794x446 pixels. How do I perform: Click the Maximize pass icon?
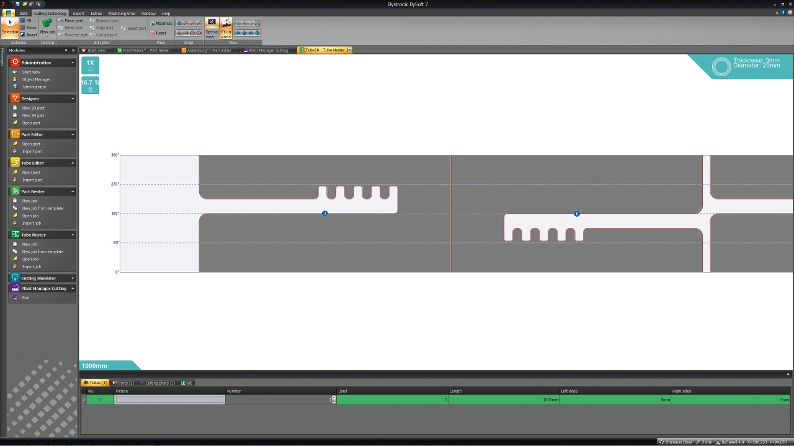click(x=161, y=24)
